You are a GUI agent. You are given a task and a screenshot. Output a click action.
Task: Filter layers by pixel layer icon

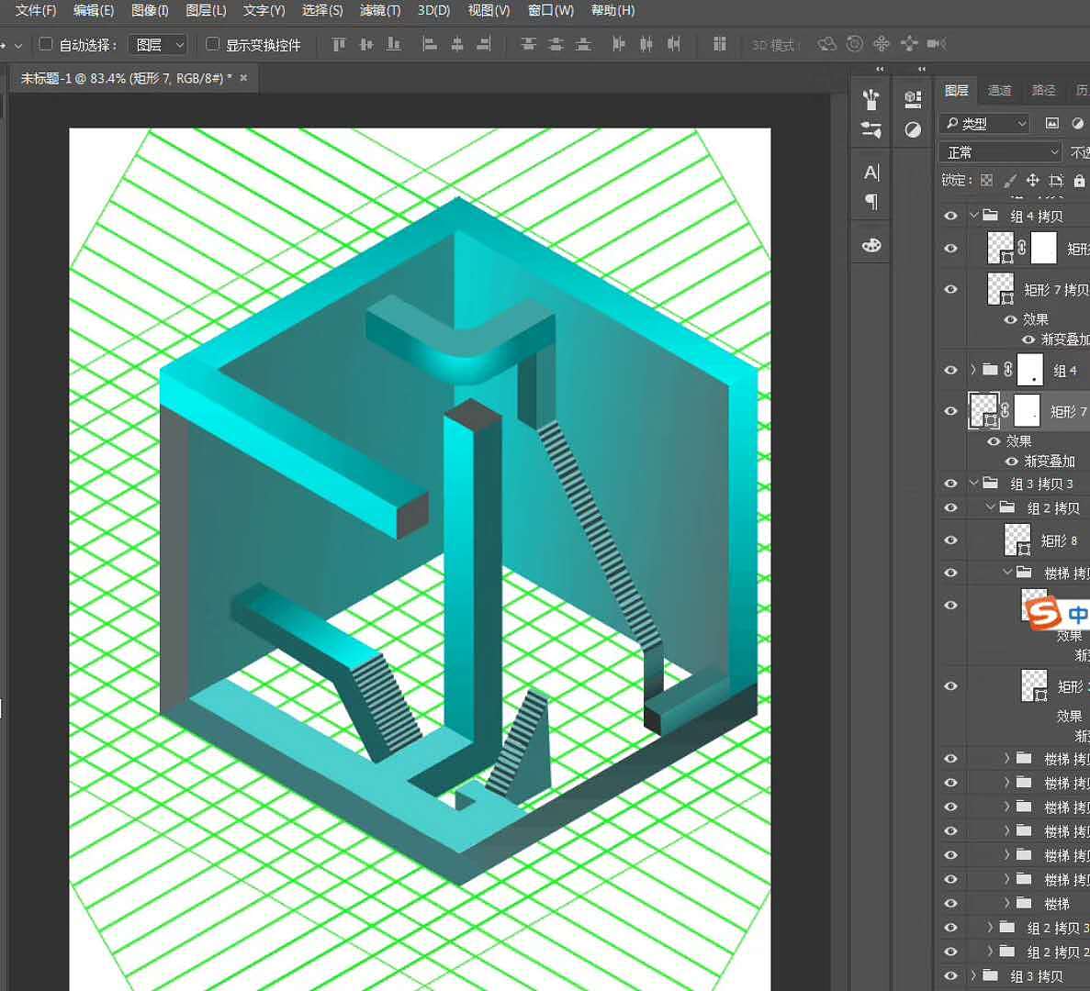click(1051, 124)
